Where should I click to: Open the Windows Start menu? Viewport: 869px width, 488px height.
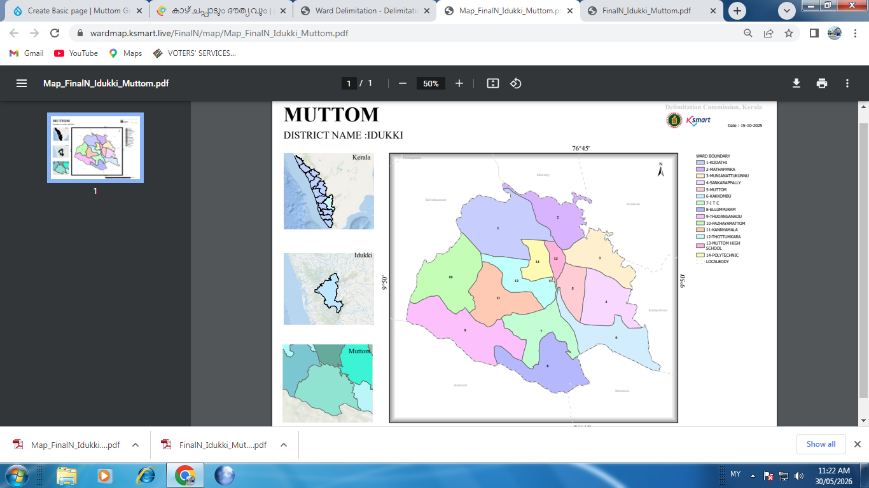coord(16,475)
